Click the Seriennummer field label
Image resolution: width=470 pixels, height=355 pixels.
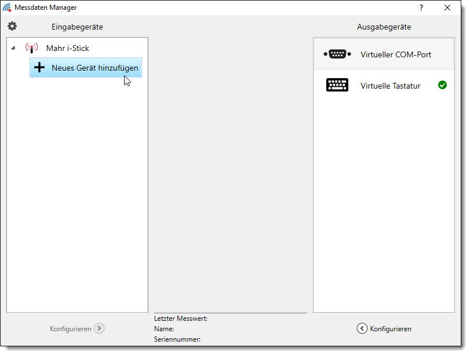(x=177, y=339)
